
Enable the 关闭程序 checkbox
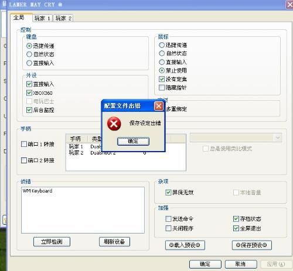[x=168, y=228]
